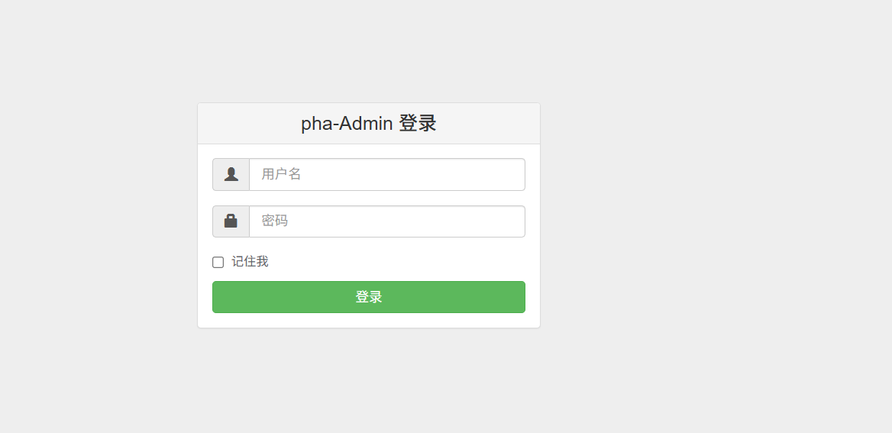Select the person icon next to 用户名
Viewport: 892px width, 433px height.
coord(231,174)
